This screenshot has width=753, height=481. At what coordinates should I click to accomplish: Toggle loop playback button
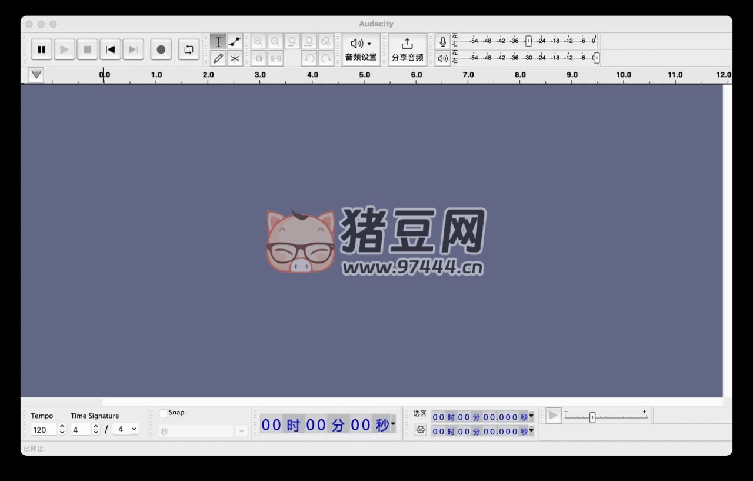(188, 49)
